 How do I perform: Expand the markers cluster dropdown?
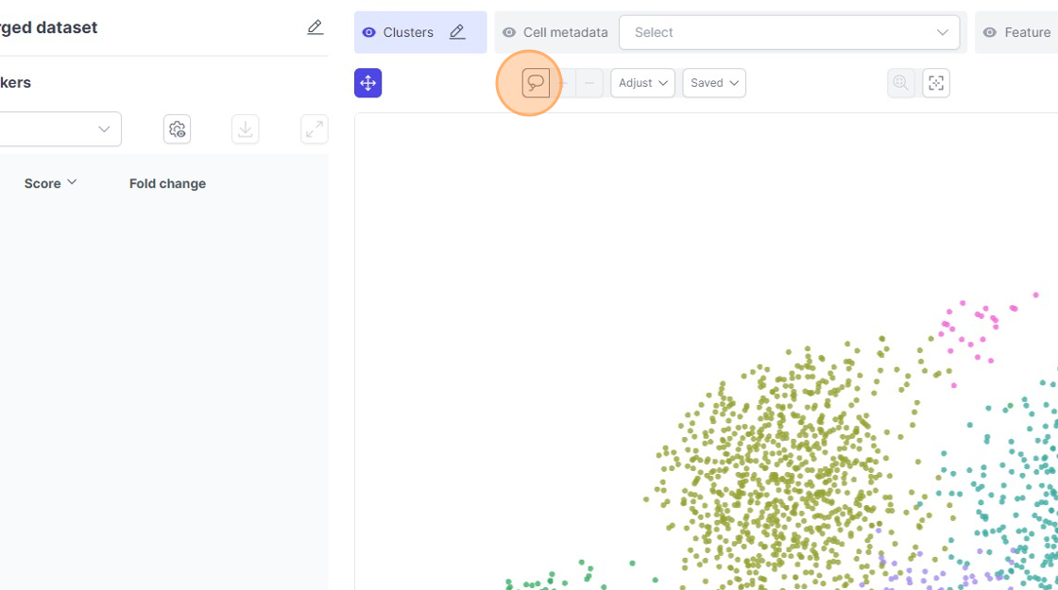click(x=104, y=129)
